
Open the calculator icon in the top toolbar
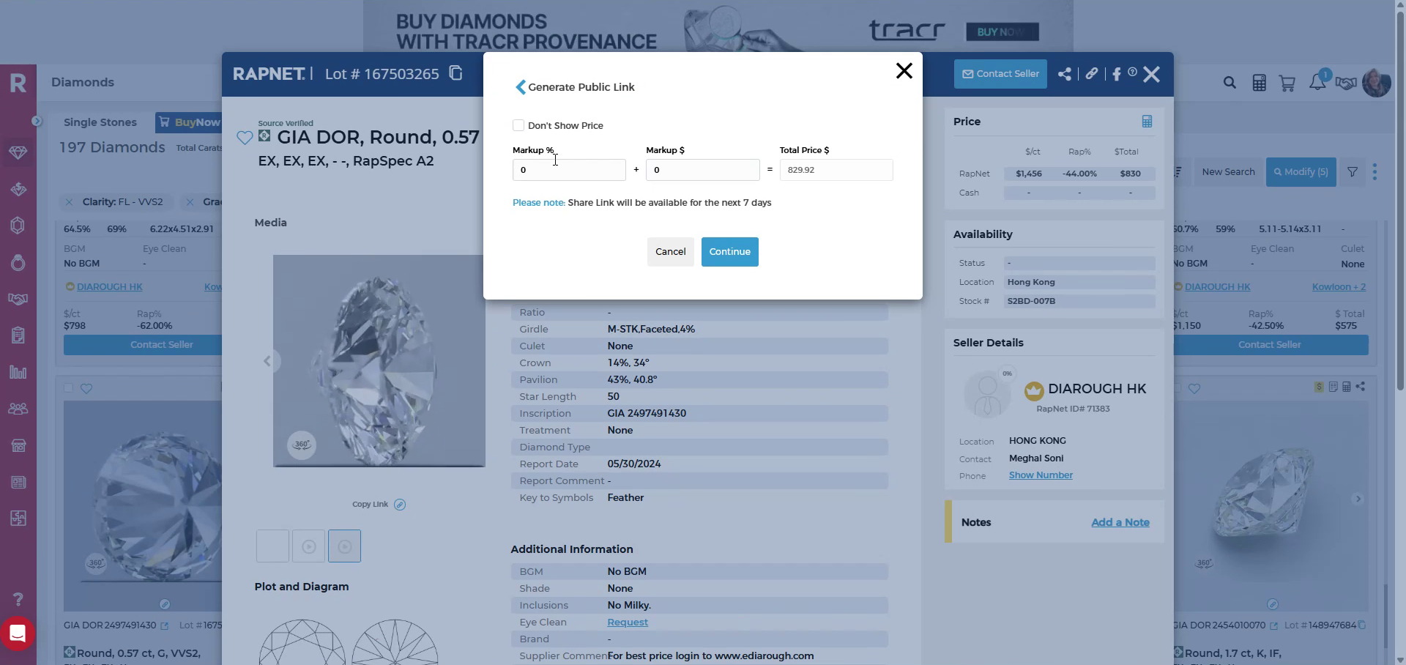1260,83
